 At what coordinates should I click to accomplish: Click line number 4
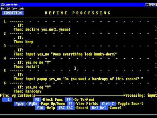5,58
